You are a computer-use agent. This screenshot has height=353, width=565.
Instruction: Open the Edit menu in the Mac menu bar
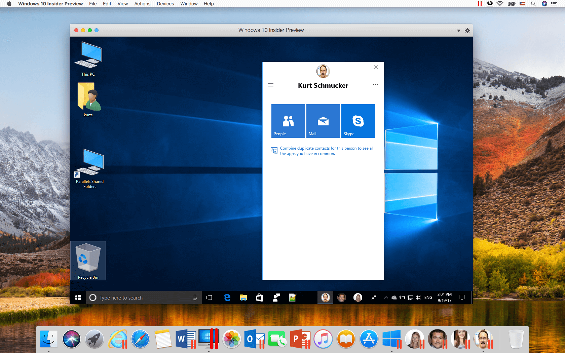pyautogui.click(x=107, y=4)
